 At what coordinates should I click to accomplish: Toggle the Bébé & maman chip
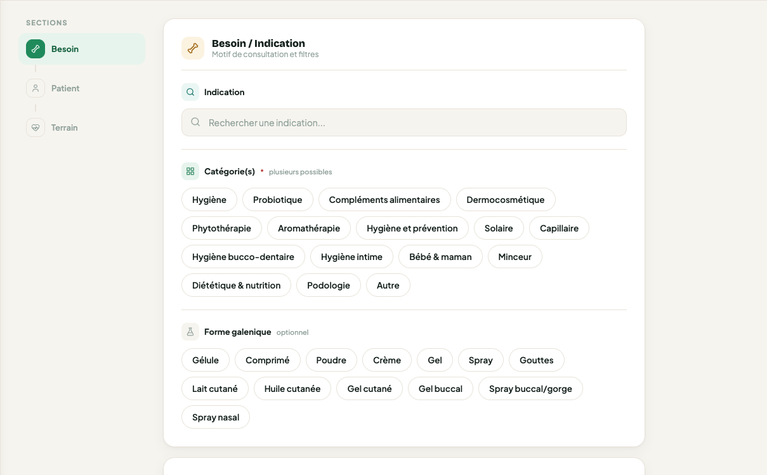[440, 257]
